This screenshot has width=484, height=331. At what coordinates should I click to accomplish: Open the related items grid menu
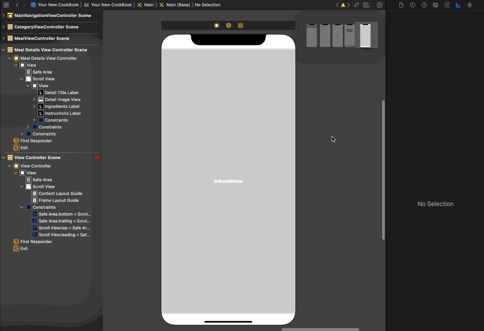tap(6, 5)
